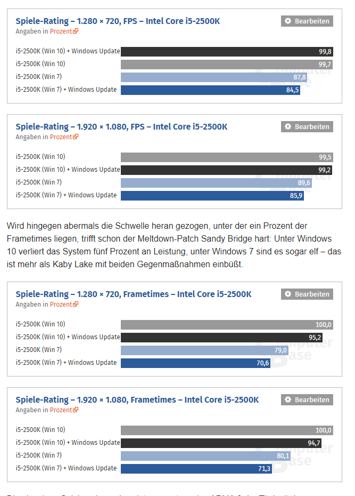Click gear icon in 1.280 × 720 Frametimes chart
This screenshot has height=496, width=355.
tap(288, 294)
